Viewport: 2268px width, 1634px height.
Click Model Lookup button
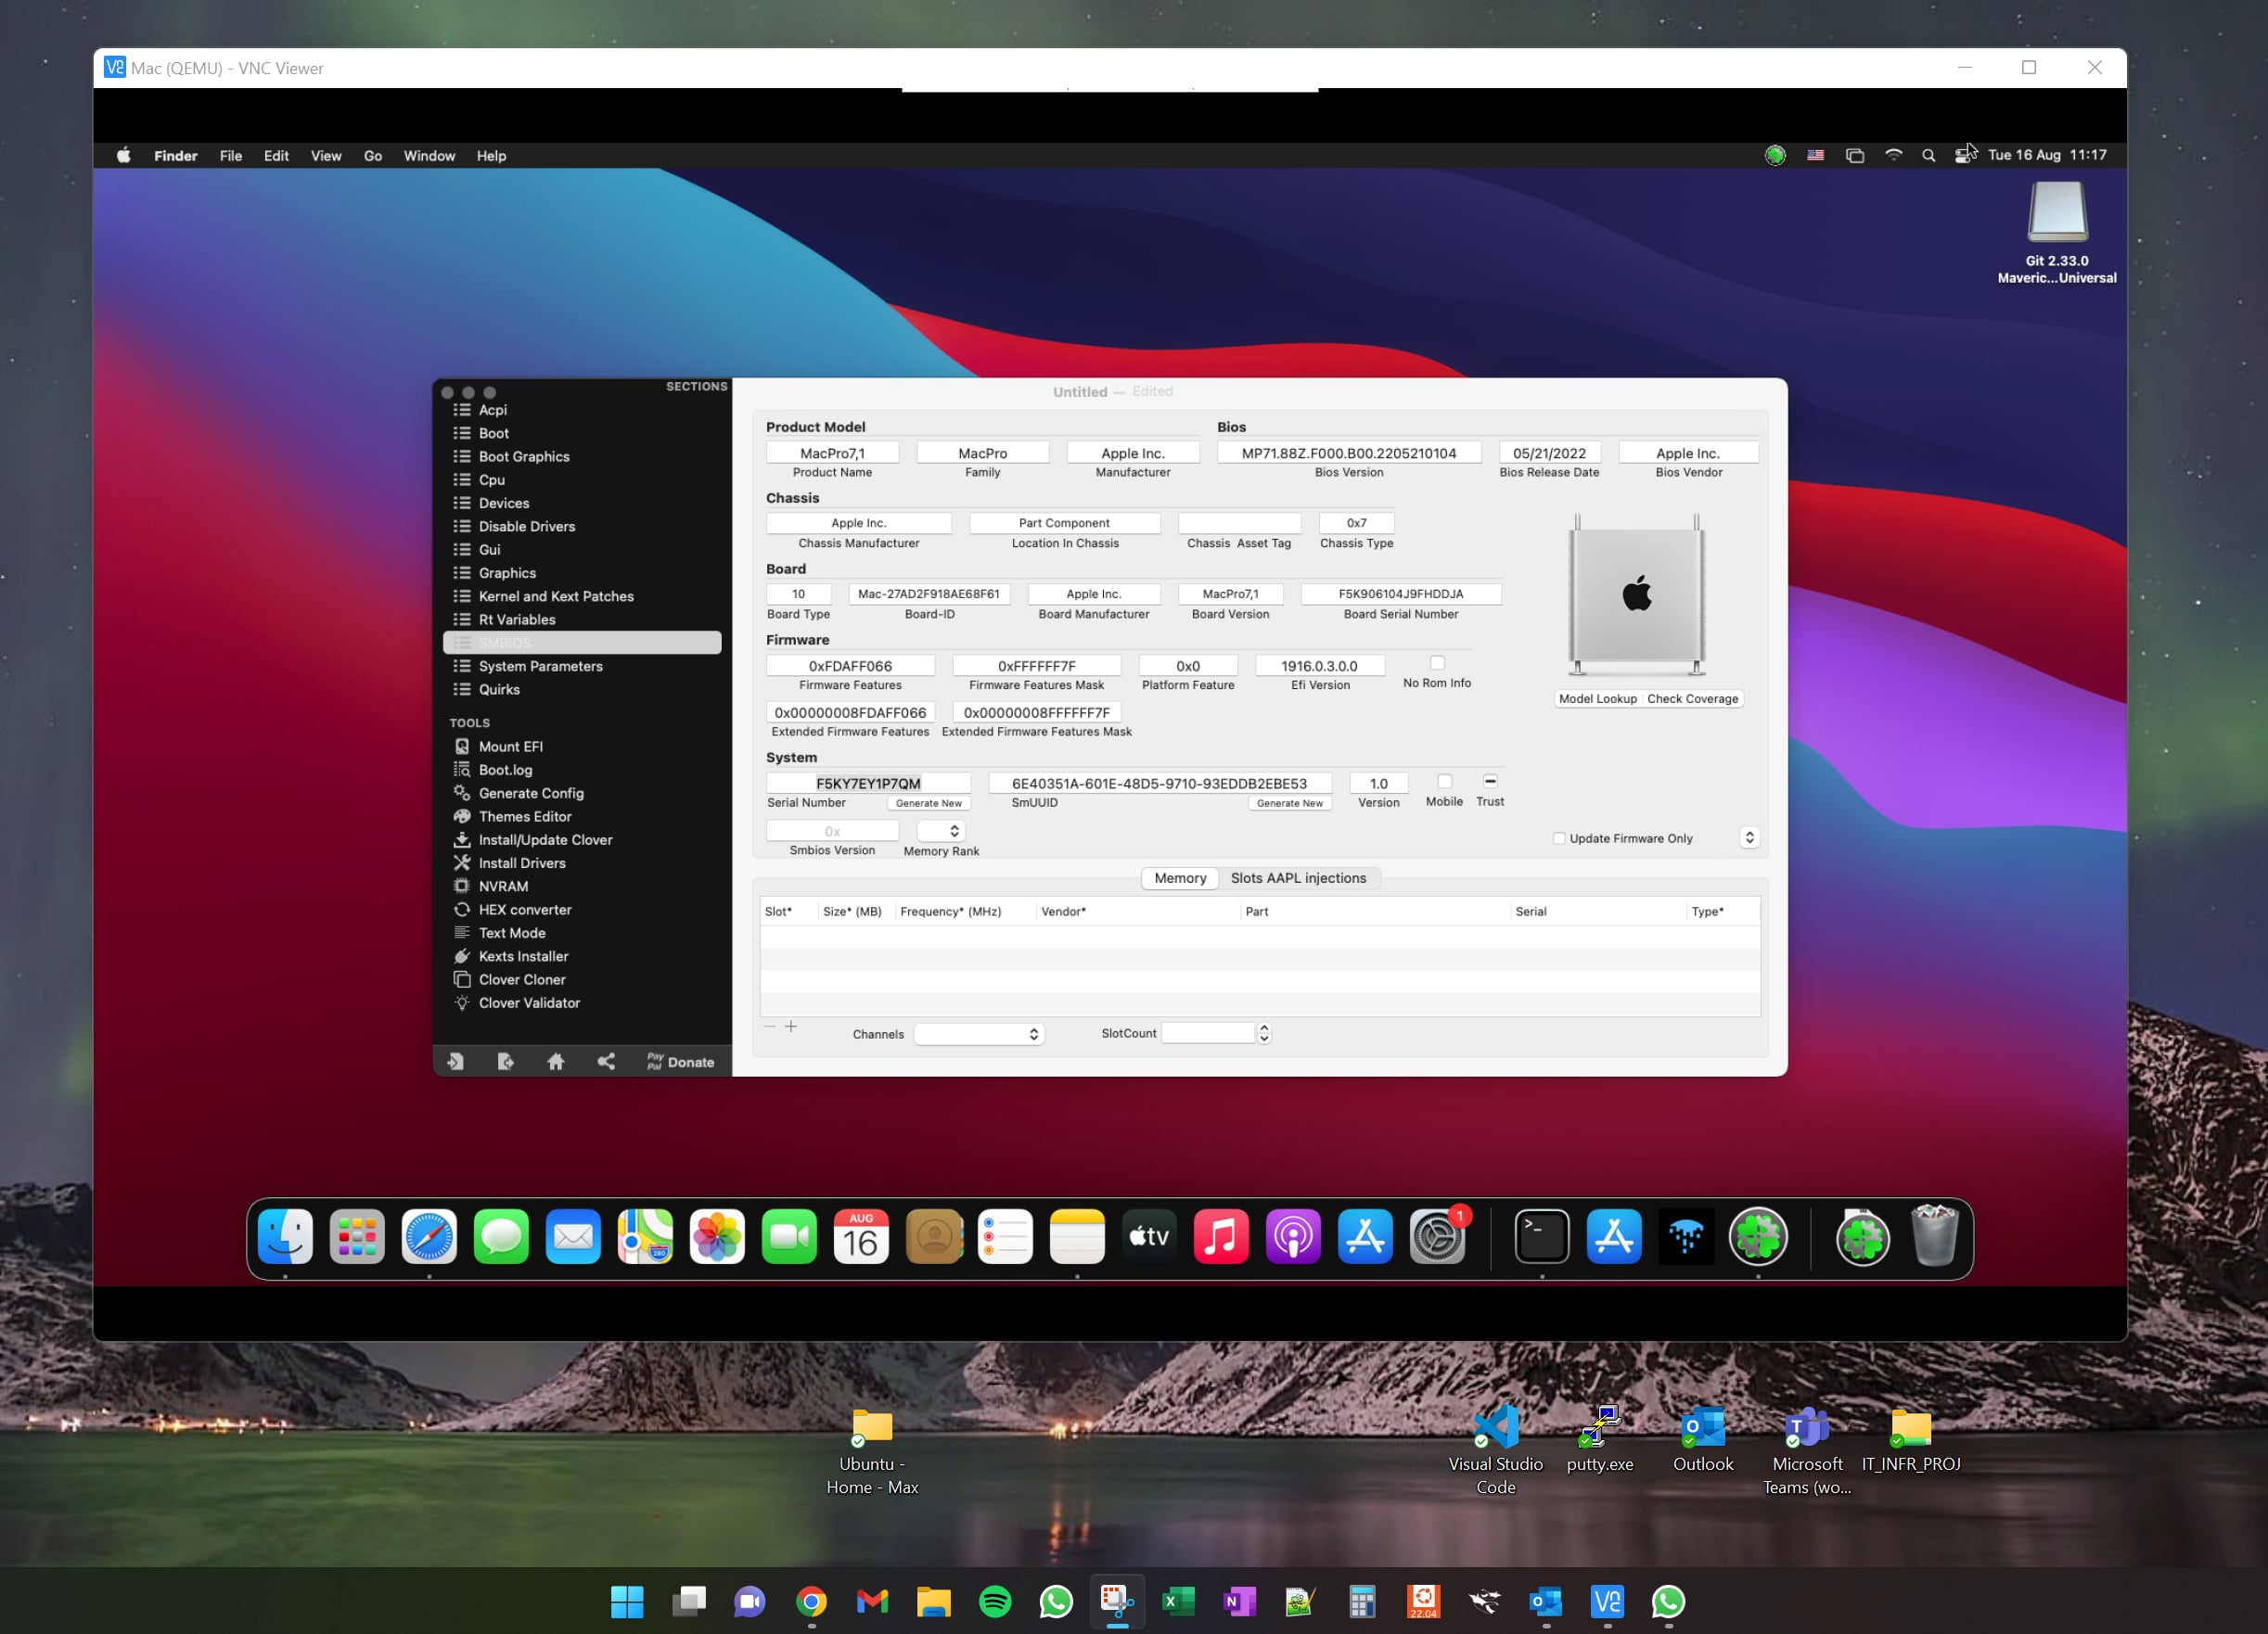[1597, 699]
